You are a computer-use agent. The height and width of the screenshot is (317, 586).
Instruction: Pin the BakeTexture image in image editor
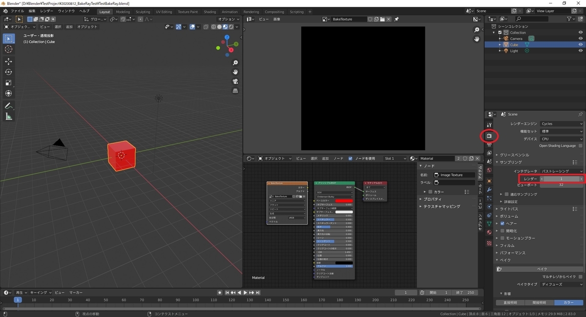(x=397, y=19)
